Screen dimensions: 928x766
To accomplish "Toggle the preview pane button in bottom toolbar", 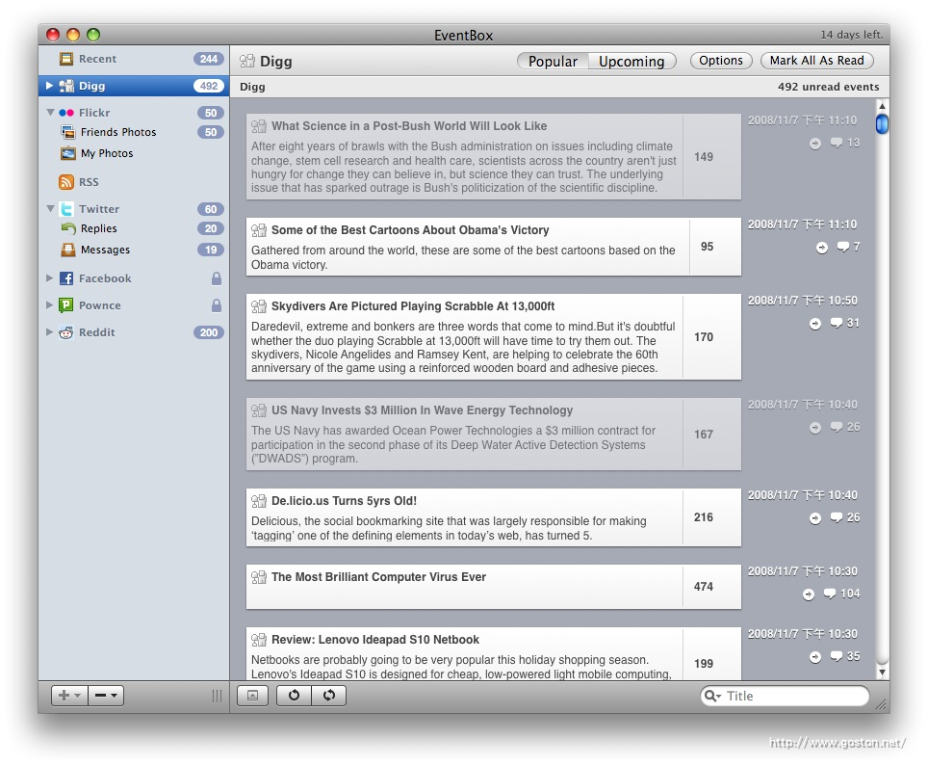I will [253, 696].
